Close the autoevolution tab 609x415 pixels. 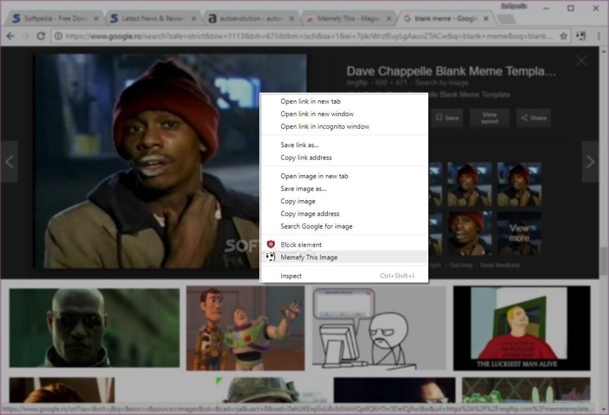(291, 18)
